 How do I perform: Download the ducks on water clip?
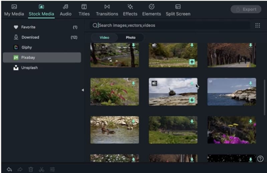[133, 121]
